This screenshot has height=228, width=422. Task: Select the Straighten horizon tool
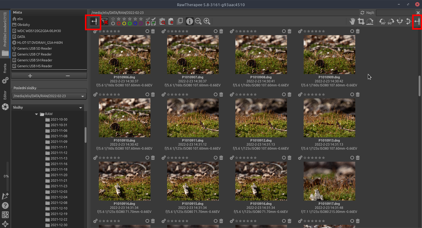click(369, 21)
